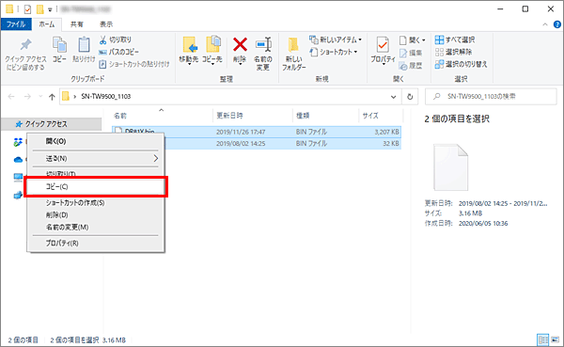Expand the Send To (送る) submenu arrow
Image resolution: width=564 pixels, height=347 pixels.
coord(156,158)
